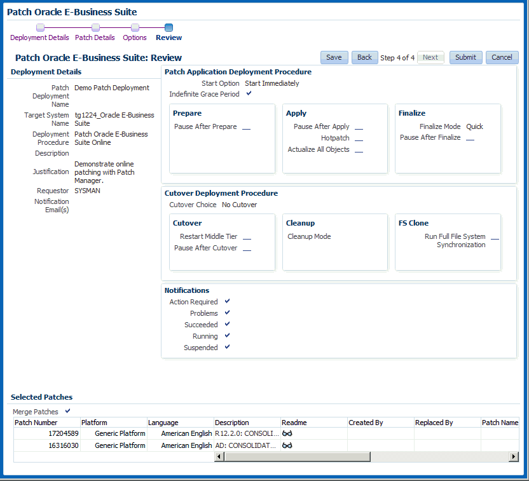Click the Save button
The width and height of the screenshot is (529, 481).
click(x=334, y=57)
